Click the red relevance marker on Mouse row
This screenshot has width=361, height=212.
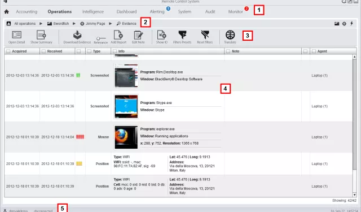point(80,137)
